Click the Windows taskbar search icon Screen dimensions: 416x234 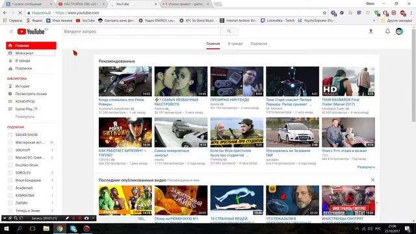[x=19, y=228]
